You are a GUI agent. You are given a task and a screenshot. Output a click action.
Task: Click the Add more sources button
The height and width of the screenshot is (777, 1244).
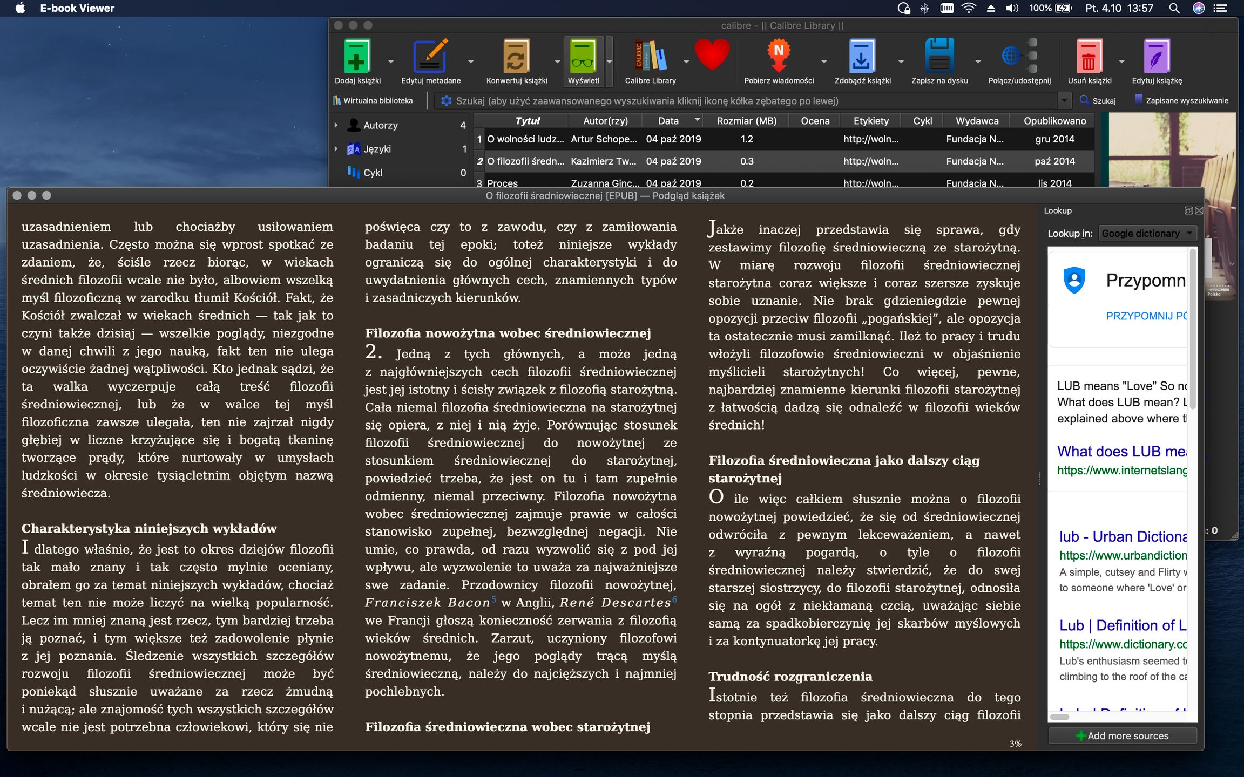point(1122,736)
